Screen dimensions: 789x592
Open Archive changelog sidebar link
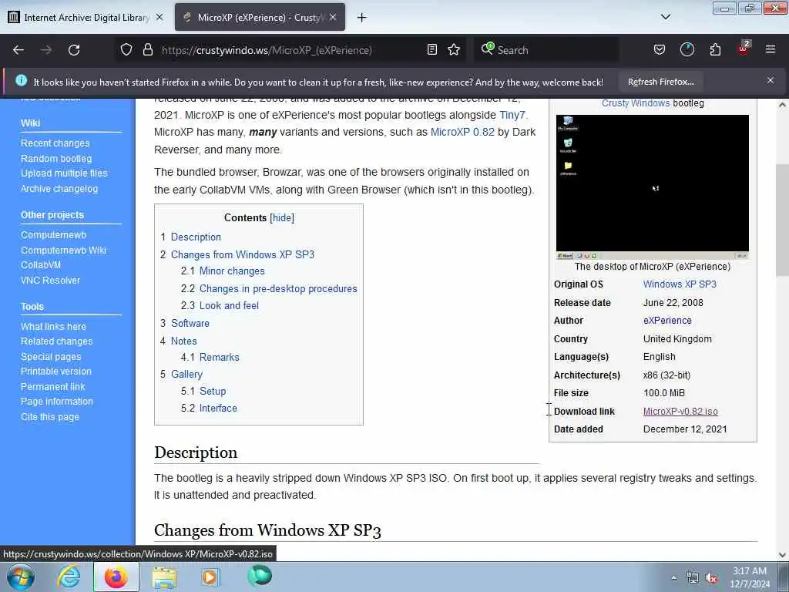(59, 188)
